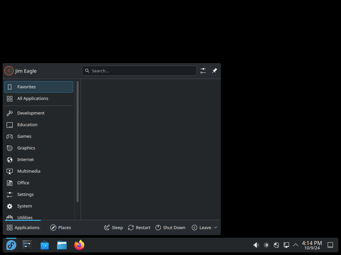This screenshot has height=255, width=341.
Task: Open the brightness tray icon
Action: (x=266, y=245)
